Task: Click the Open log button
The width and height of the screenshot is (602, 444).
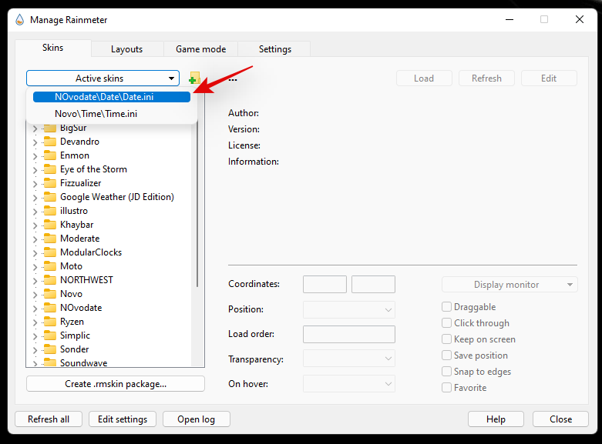Action: pos(197,419)
